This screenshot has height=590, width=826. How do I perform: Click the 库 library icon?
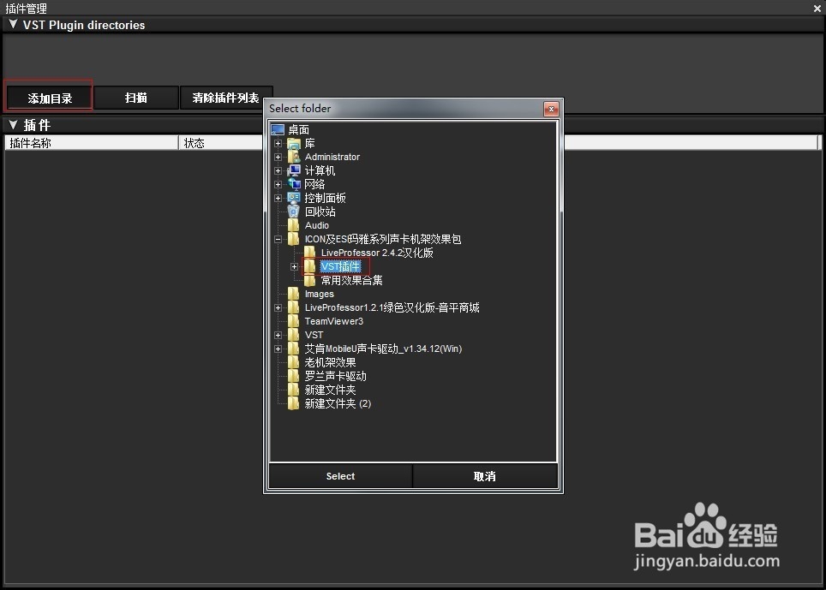pyautogui.click(x=294, y=143)
